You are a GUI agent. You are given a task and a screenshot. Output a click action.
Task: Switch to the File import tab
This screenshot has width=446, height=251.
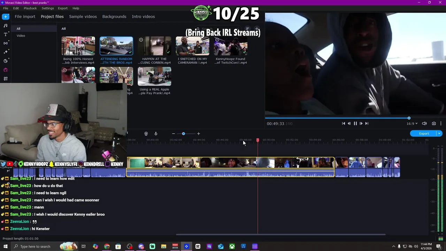[25, 16]
